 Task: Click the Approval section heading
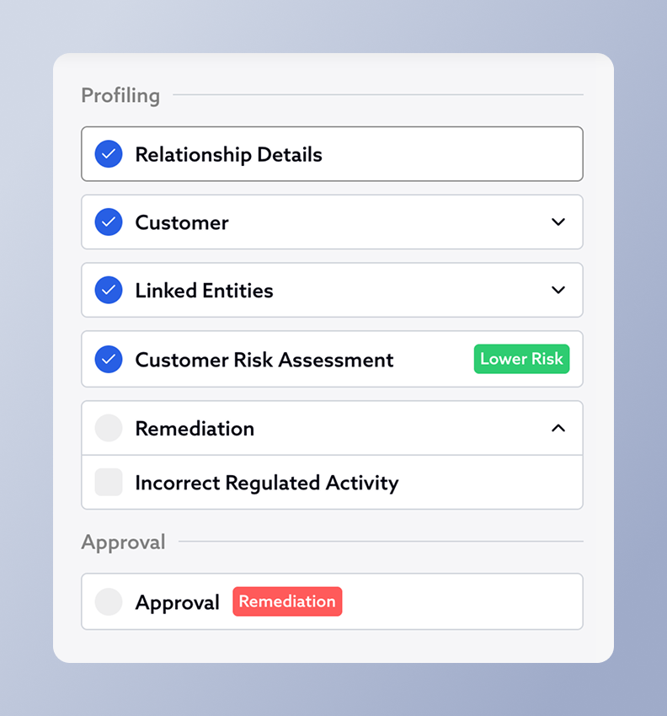point(123,542)
